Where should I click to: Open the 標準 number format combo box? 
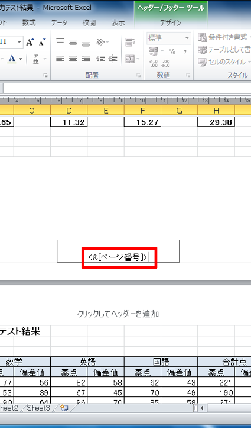pos(169,38)
